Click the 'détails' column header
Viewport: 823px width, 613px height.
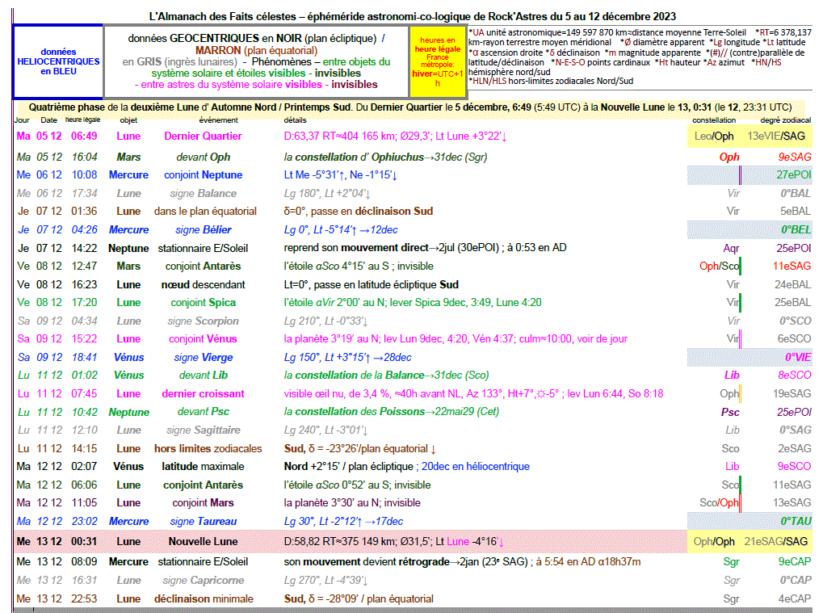tap(295, 120)
